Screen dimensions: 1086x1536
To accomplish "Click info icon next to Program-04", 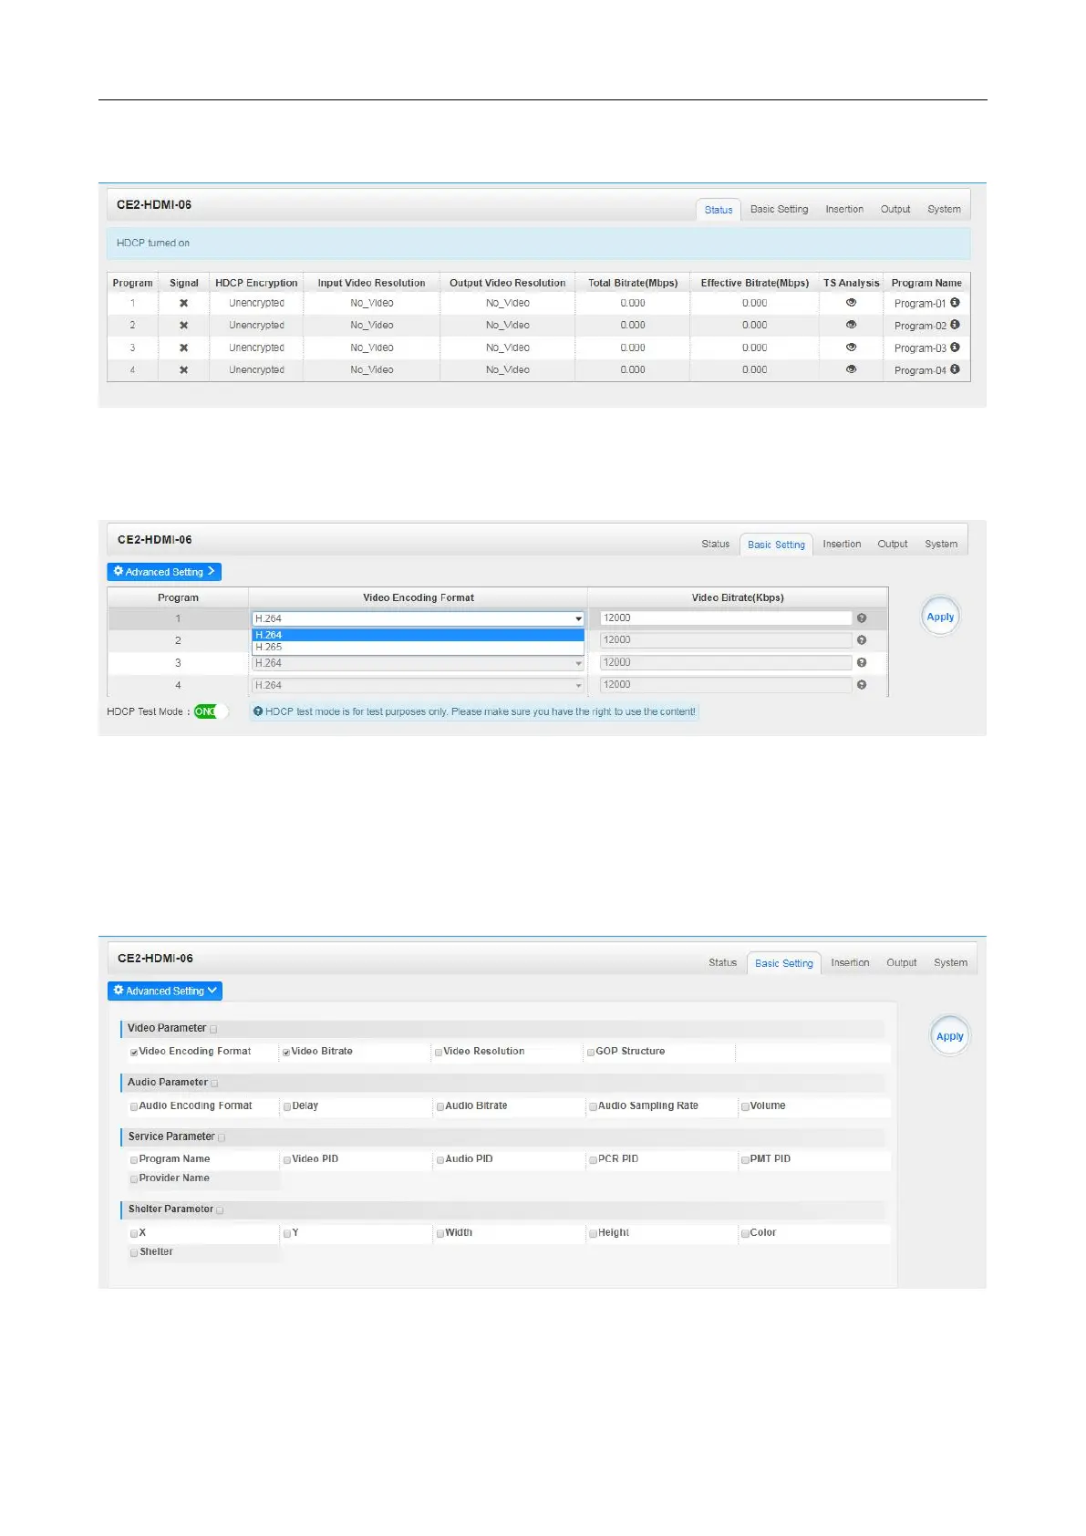I will click(x=955, y=369).
